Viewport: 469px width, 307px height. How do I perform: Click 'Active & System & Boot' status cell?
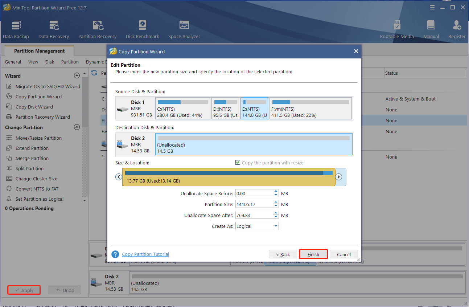(411, 99)
